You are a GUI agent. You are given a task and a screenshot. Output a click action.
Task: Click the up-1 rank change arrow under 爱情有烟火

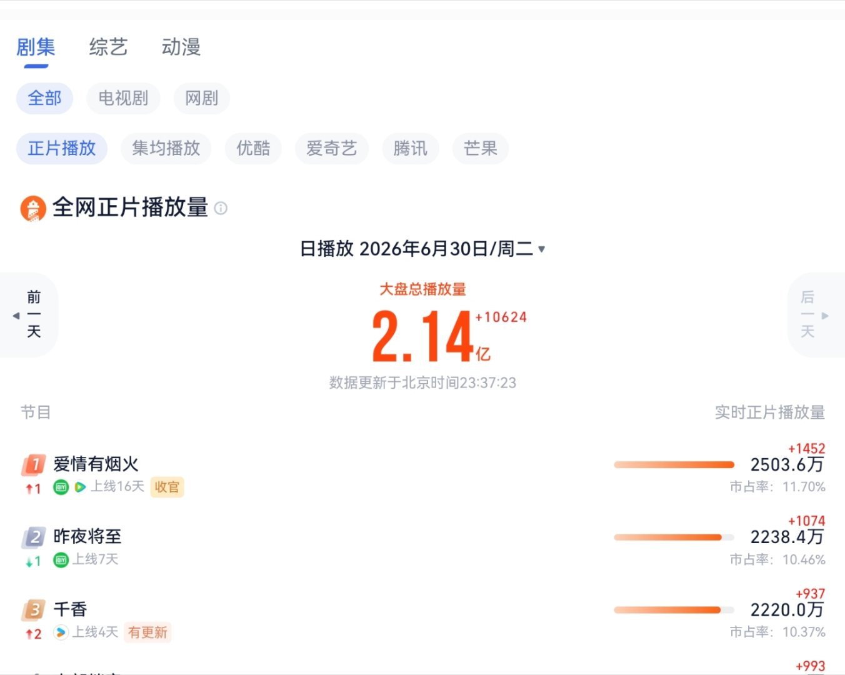(x=33, y=489)
